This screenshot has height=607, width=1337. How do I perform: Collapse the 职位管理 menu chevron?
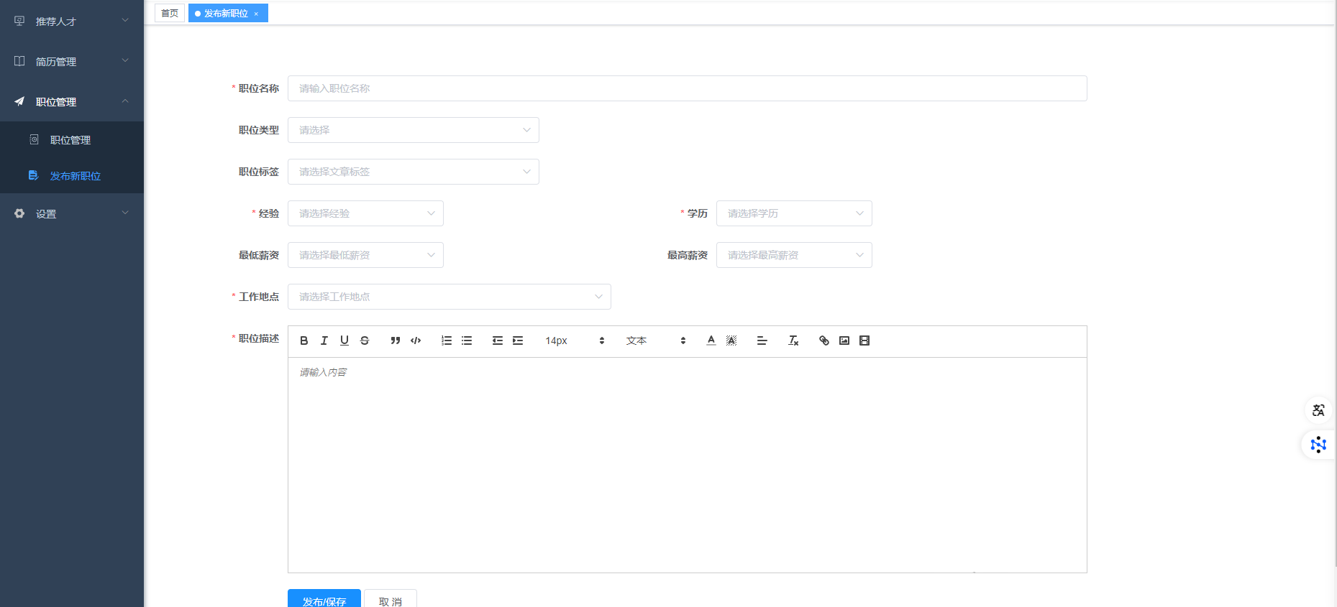coord(125,101)
